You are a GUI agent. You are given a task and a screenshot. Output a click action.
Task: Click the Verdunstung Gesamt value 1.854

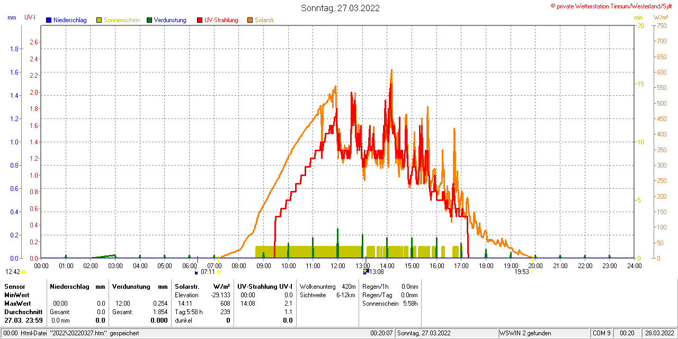click(160, 312)
